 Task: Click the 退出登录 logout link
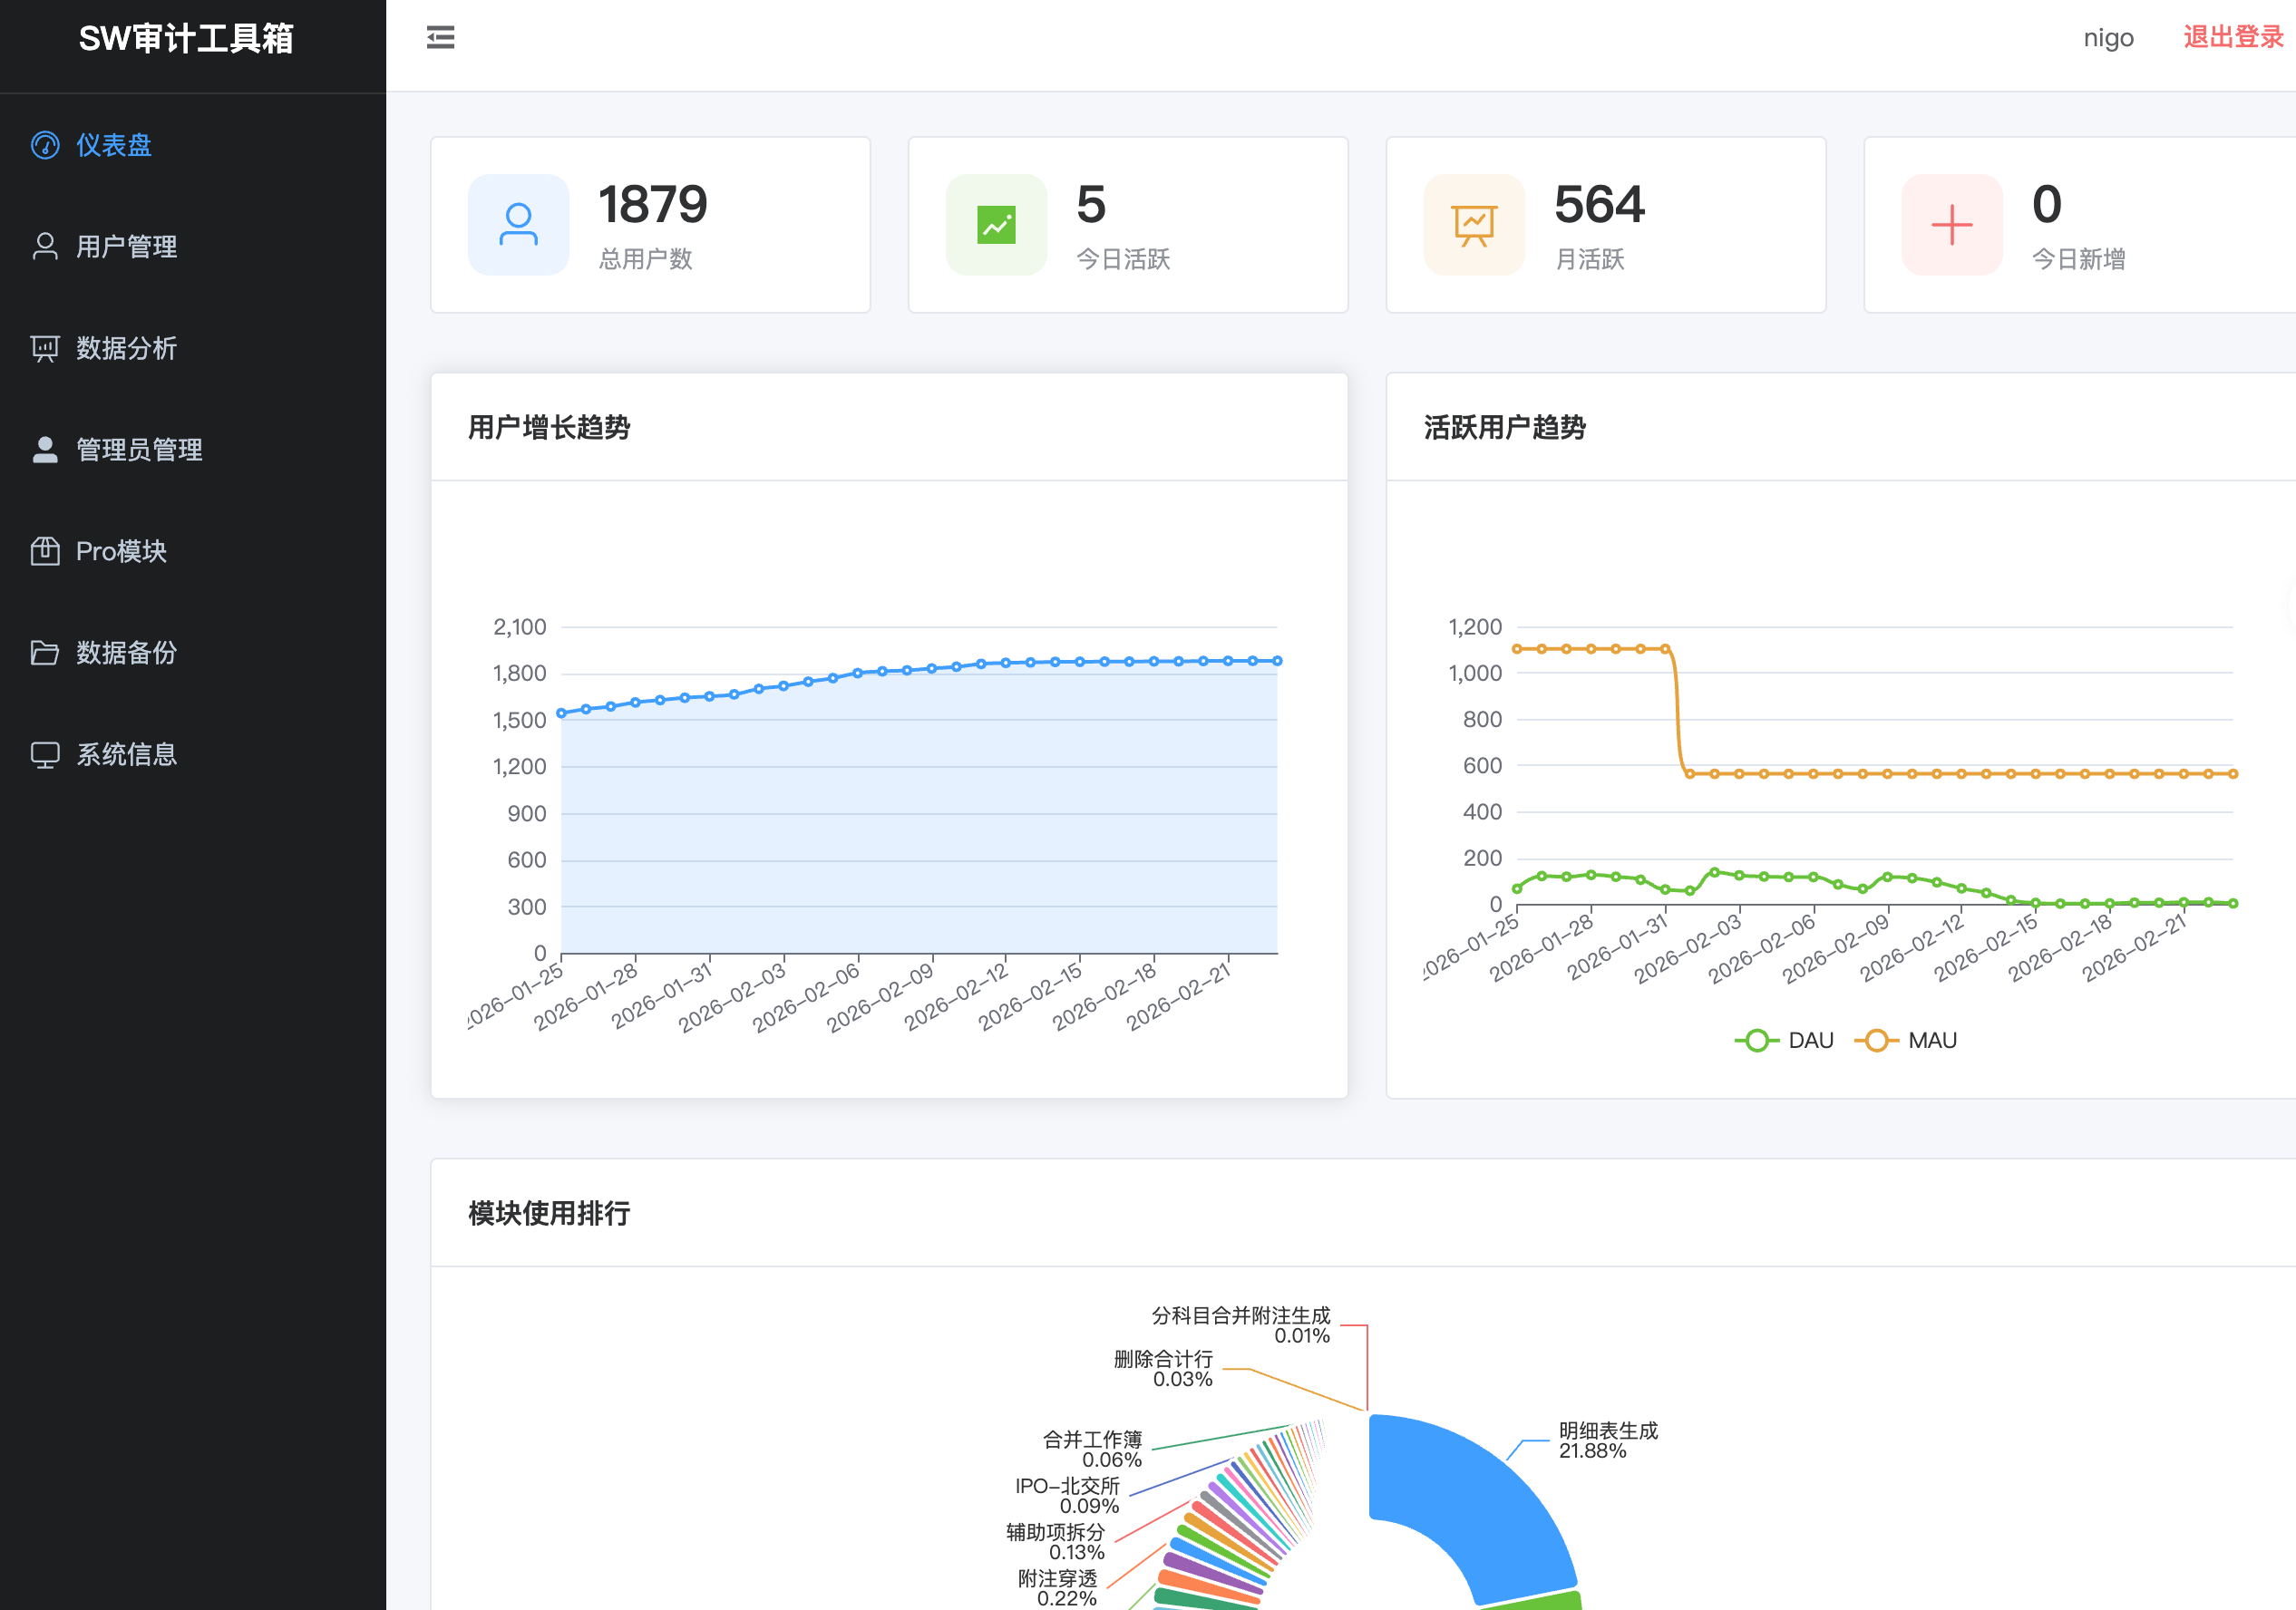[2233, 38]
